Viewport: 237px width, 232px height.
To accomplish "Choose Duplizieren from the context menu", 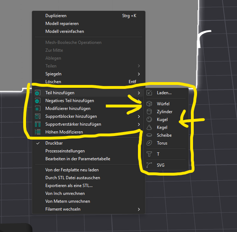I will tap(89, 16).
